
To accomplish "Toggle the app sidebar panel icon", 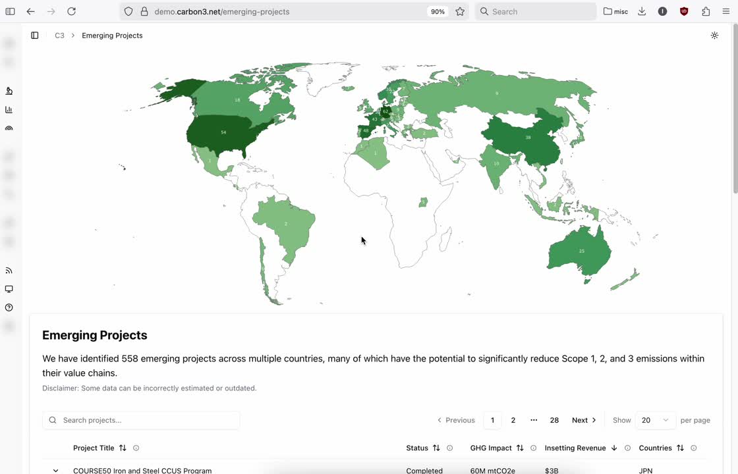I will pyautogui.click(x=35, y=36).
